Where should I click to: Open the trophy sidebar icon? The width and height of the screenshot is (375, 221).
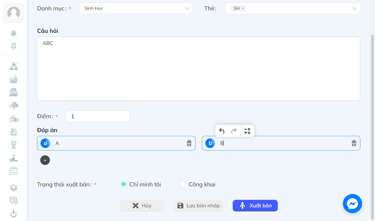pos(14,145)
